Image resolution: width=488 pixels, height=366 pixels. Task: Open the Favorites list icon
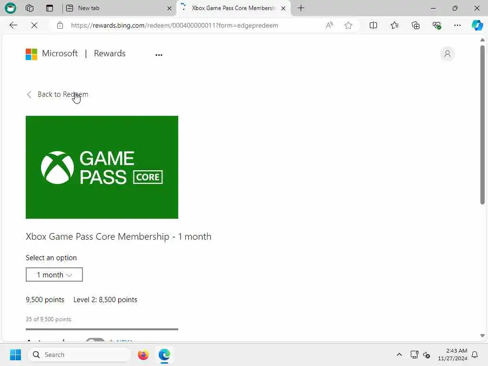(394, 25)
